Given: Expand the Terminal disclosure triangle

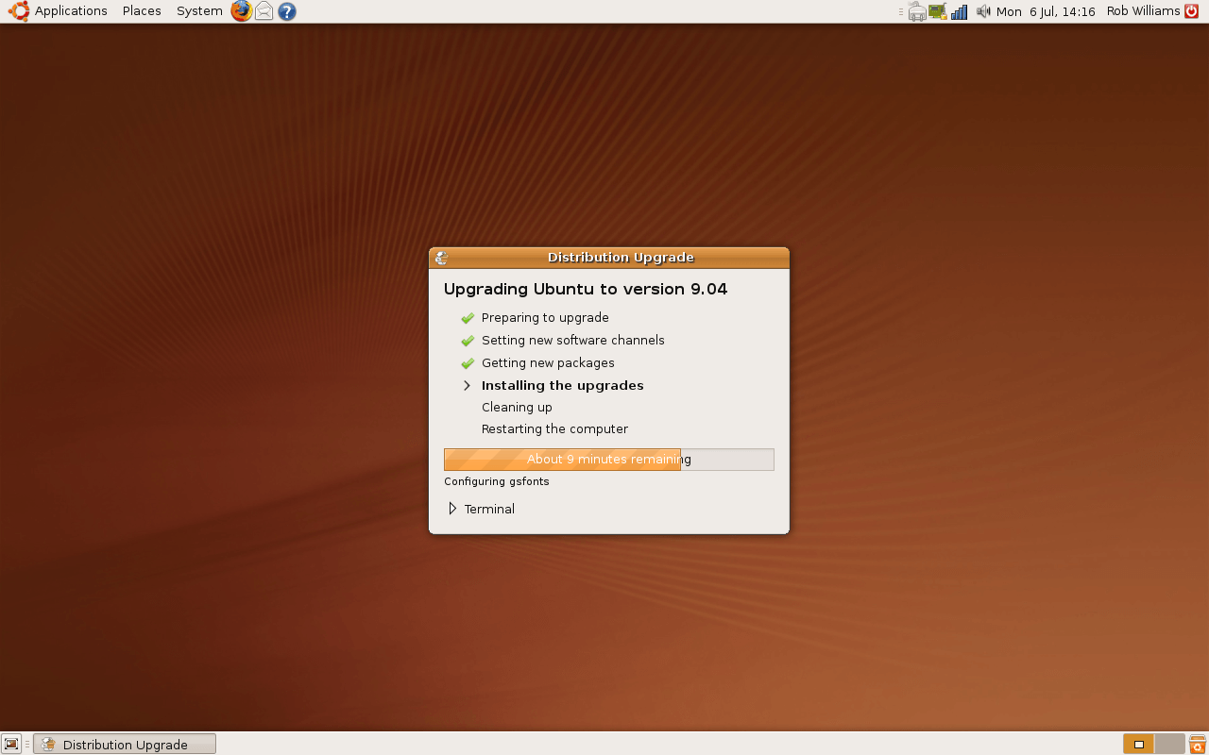Looking at the screenshot, I should coord(452,509).
